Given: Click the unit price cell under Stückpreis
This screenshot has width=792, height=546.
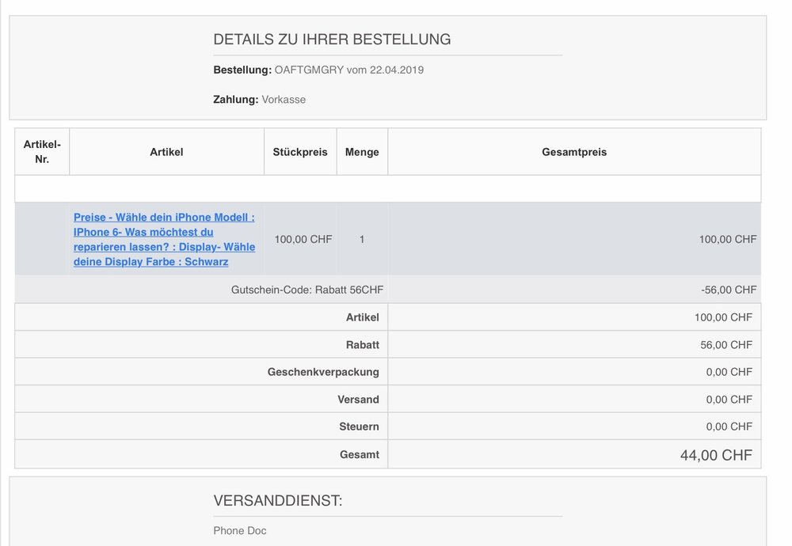Looking at the screenshot, I should [303, 239].
